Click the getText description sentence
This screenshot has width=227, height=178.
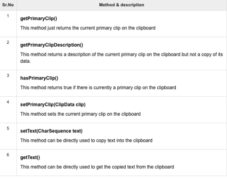tap(97, 167)
